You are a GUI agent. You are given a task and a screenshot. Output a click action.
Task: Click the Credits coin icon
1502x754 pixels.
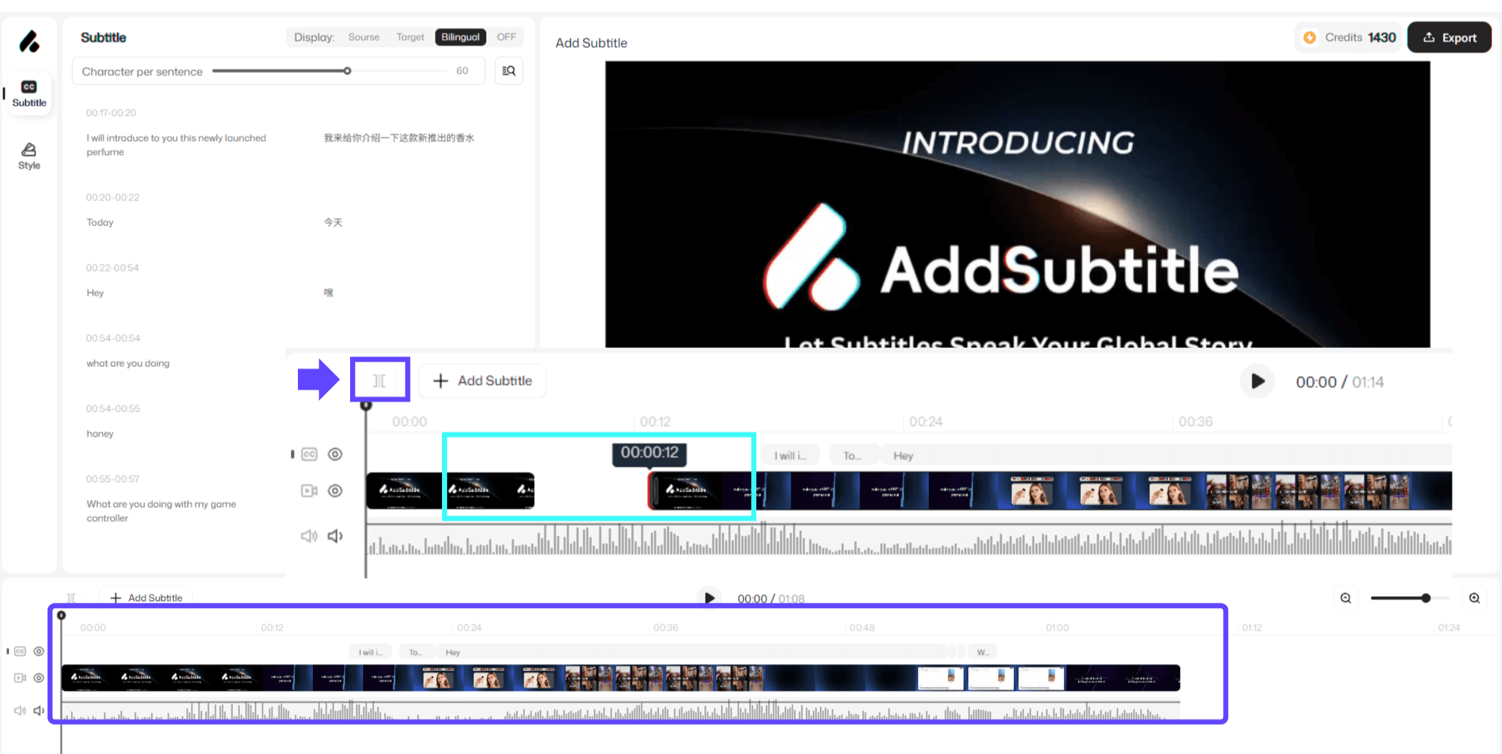tap(1310, 38)
